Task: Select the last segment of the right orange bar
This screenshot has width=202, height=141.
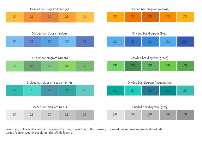Action: [x=185, y=17]
